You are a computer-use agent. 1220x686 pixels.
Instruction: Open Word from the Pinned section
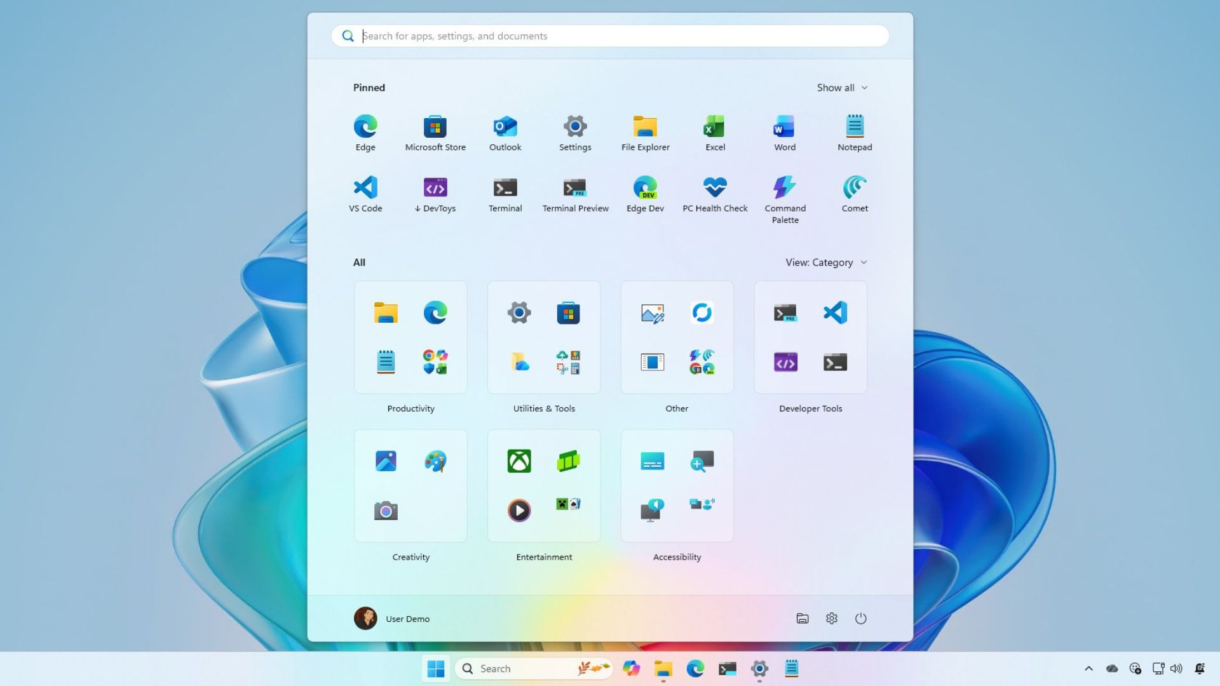784,128
